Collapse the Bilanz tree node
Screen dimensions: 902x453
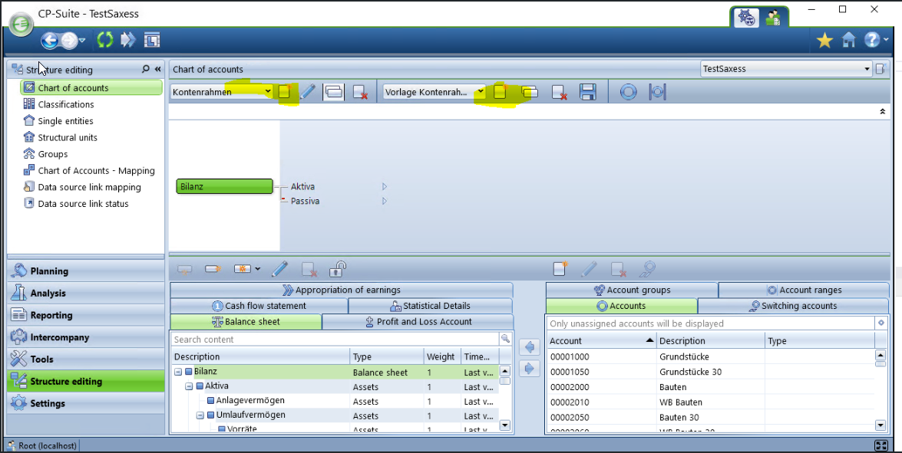(x=178, y=372)
